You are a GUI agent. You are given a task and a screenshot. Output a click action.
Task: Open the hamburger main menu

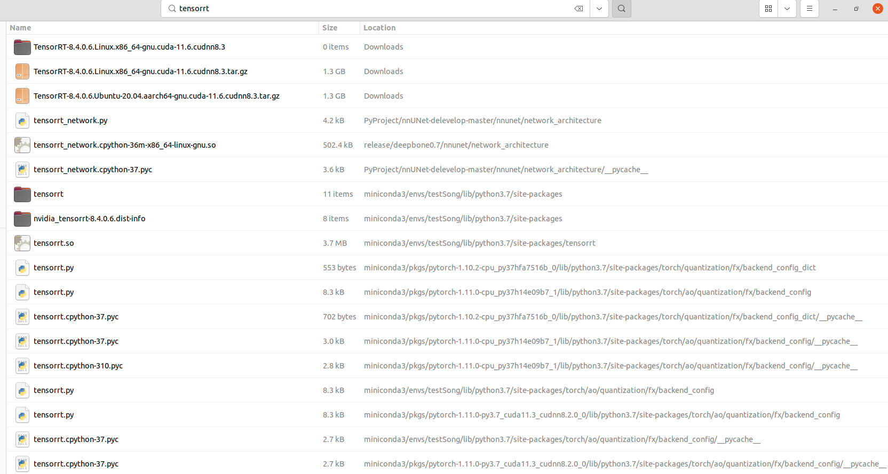pyautogui.click(x=810, y=9)
